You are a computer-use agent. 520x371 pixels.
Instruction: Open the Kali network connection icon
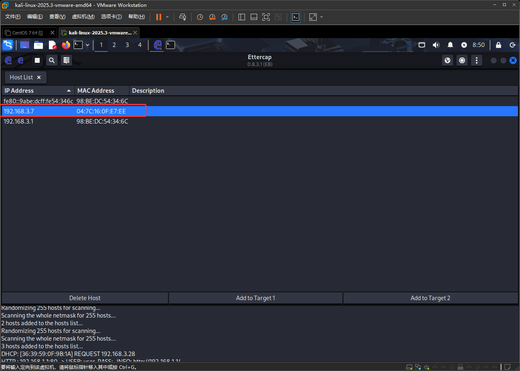click(x=422, y=45)
